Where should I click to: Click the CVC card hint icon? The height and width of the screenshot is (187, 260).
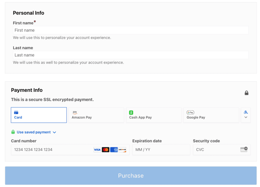point(244,149)
